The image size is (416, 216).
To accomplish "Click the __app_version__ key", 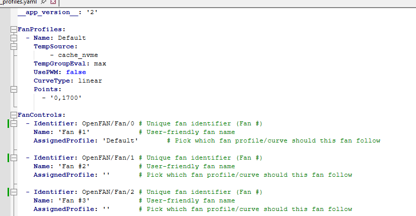I will pyautogui.click(x=48, y=13).
